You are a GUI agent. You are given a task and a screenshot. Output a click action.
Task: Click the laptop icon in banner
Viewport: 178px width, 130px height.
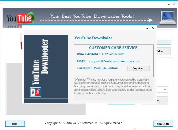coord(167,17)
